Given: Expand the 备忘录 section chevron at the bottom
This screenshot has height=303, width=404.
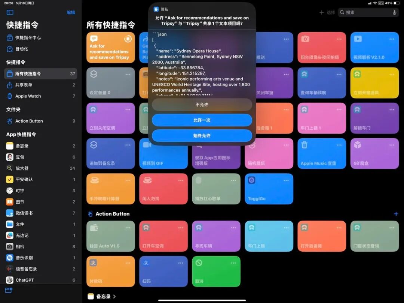Looking at the screenshot, I should tap(114, 297).
